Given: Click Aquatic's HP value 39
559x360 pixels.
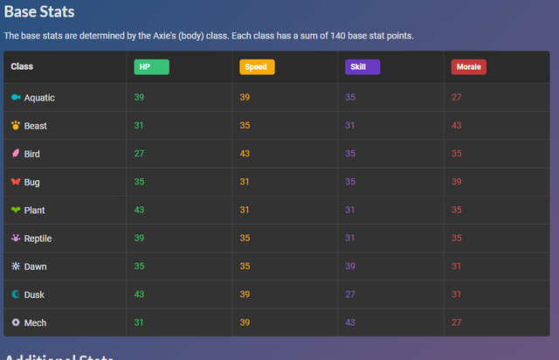Looking at the screenshot, I should 139,97.
